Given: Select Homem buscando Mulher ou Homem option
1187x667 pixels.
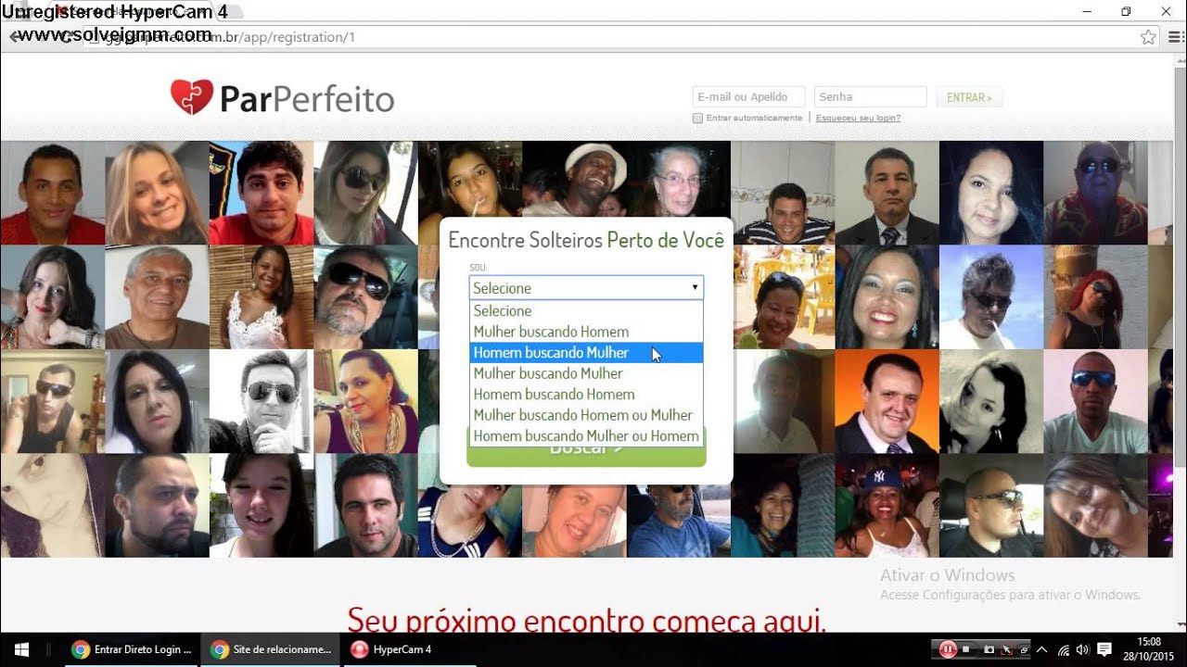Looking at the screenshot, I should coord(586,436).
